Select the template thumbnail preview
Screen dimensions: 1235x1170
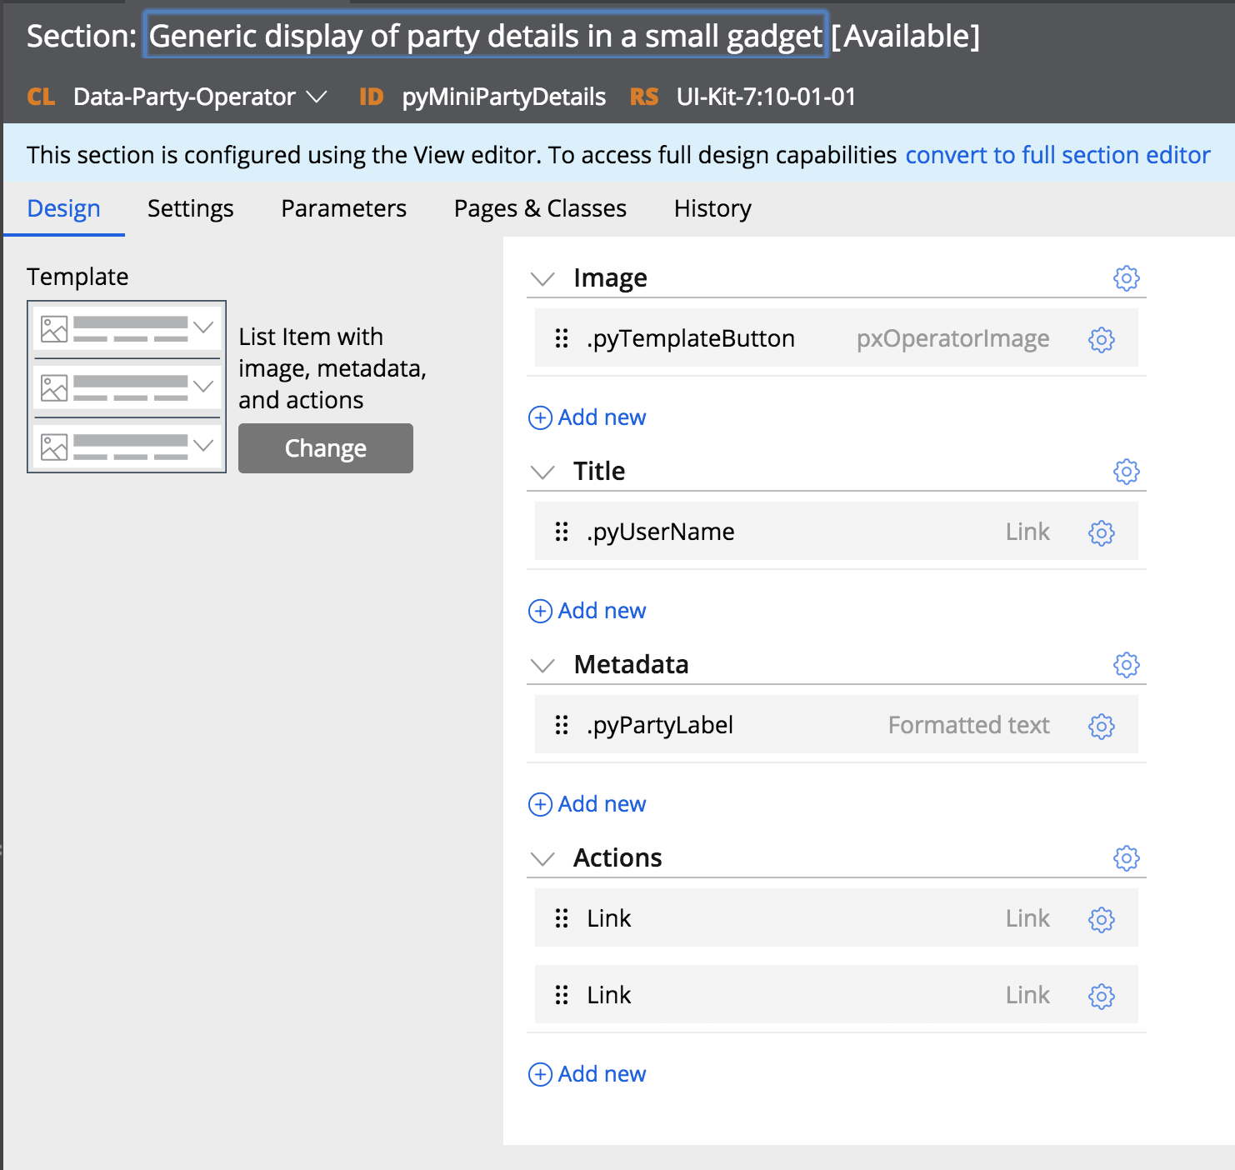click(126, 387)
